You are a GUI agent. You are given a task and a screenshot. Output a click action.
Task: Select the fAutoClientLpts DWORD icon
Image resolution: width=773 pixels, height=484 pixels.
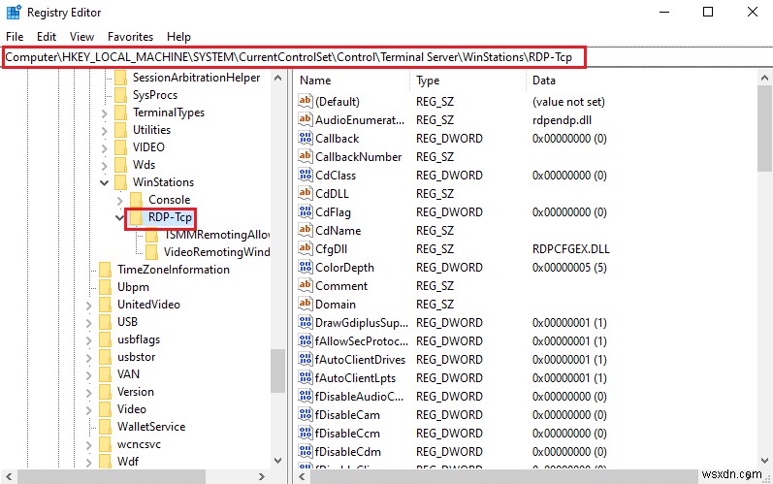[x=306, y=378]
